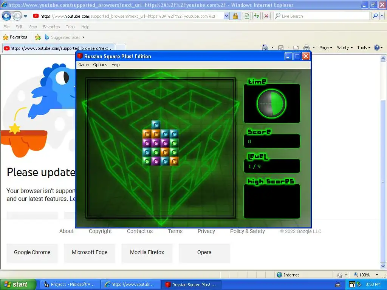387x290 pixels.
Task: Open the View menu in Internet Explorer
Action: tap(33, 27)
